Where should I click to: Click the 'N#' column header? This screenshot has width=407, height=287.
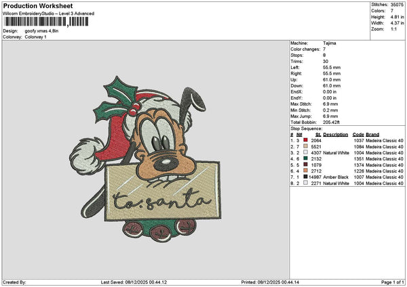pos(299,135)
